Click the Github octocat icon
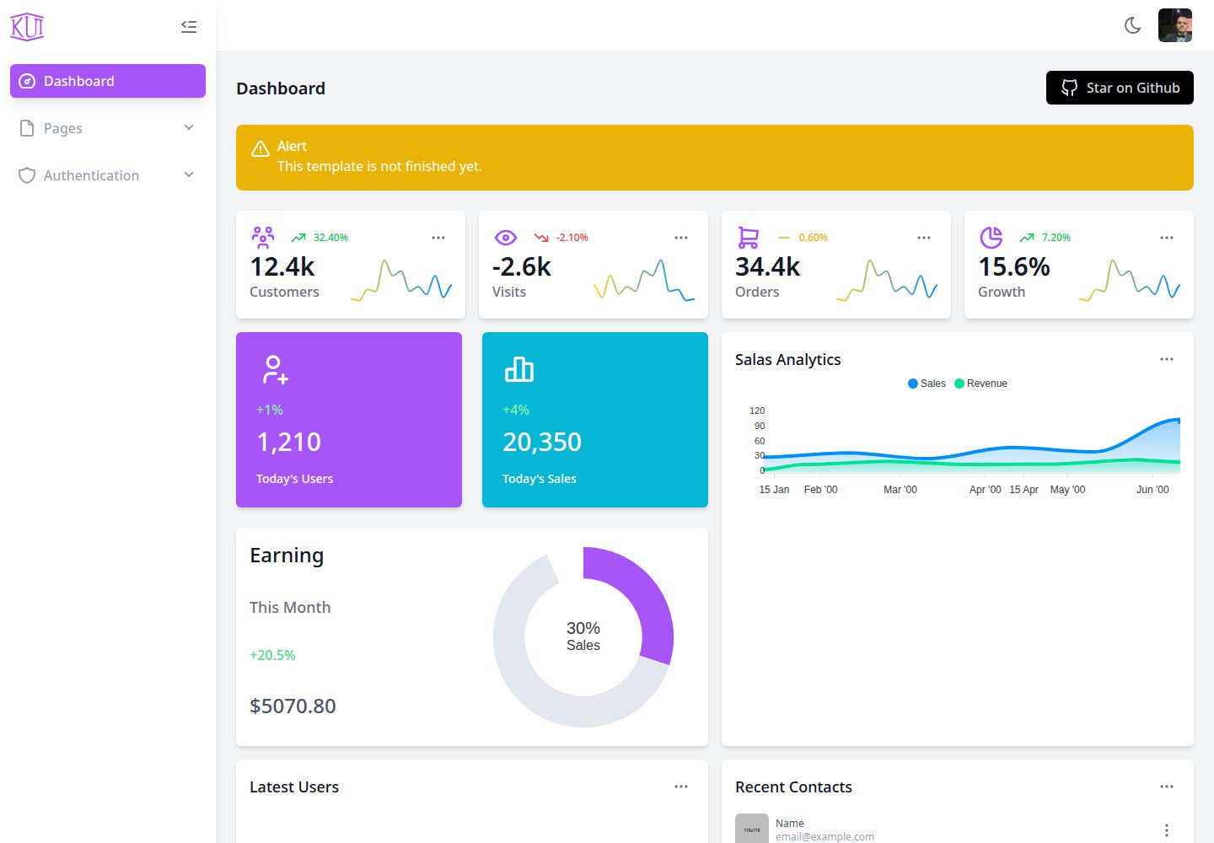The image size is (1214, 843). point(1069,88)
